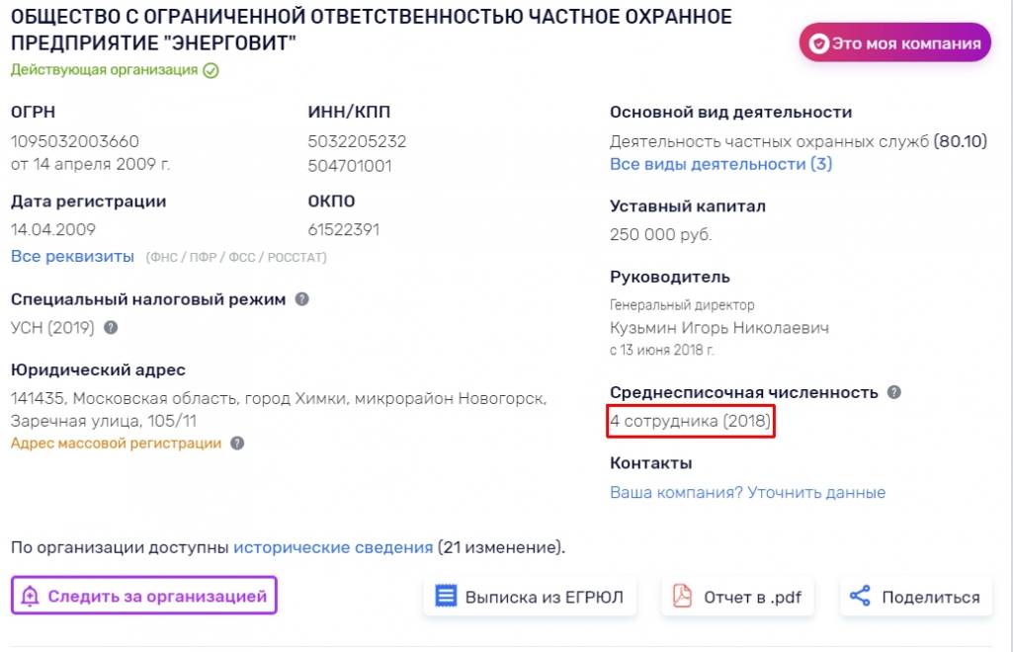Open help icon next to Специальный налоговый режим

(301, 299)
